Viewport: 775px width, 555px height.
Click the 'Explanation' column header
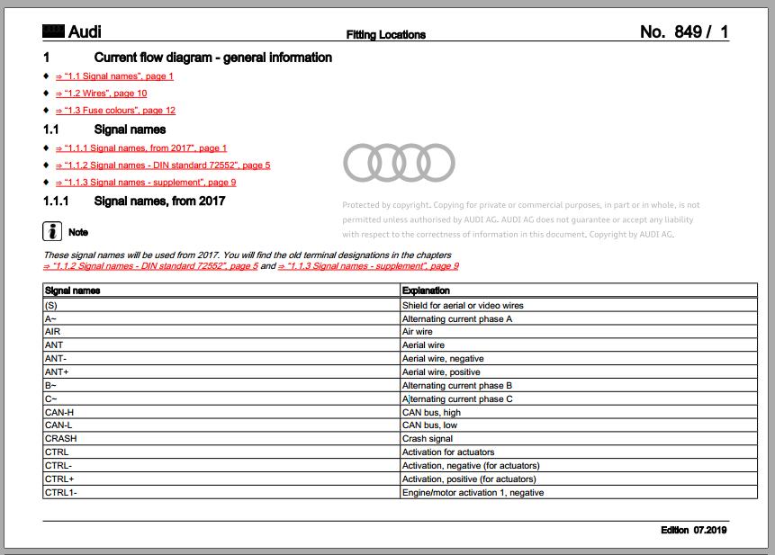point(579,291)
